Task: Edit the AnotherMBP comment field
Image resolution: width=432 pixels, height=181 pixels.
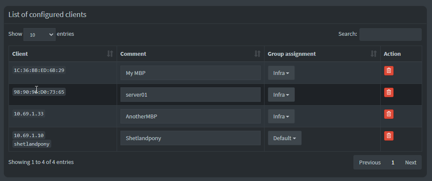Action: 191,116
